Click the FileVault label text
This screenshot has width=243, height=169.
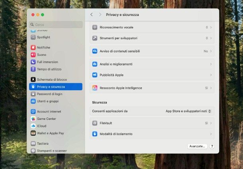pos(106,123)
